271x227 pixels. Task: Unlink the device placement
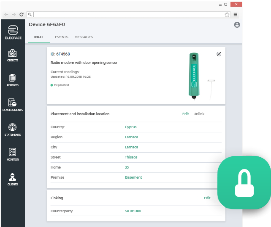pos(199,114)
